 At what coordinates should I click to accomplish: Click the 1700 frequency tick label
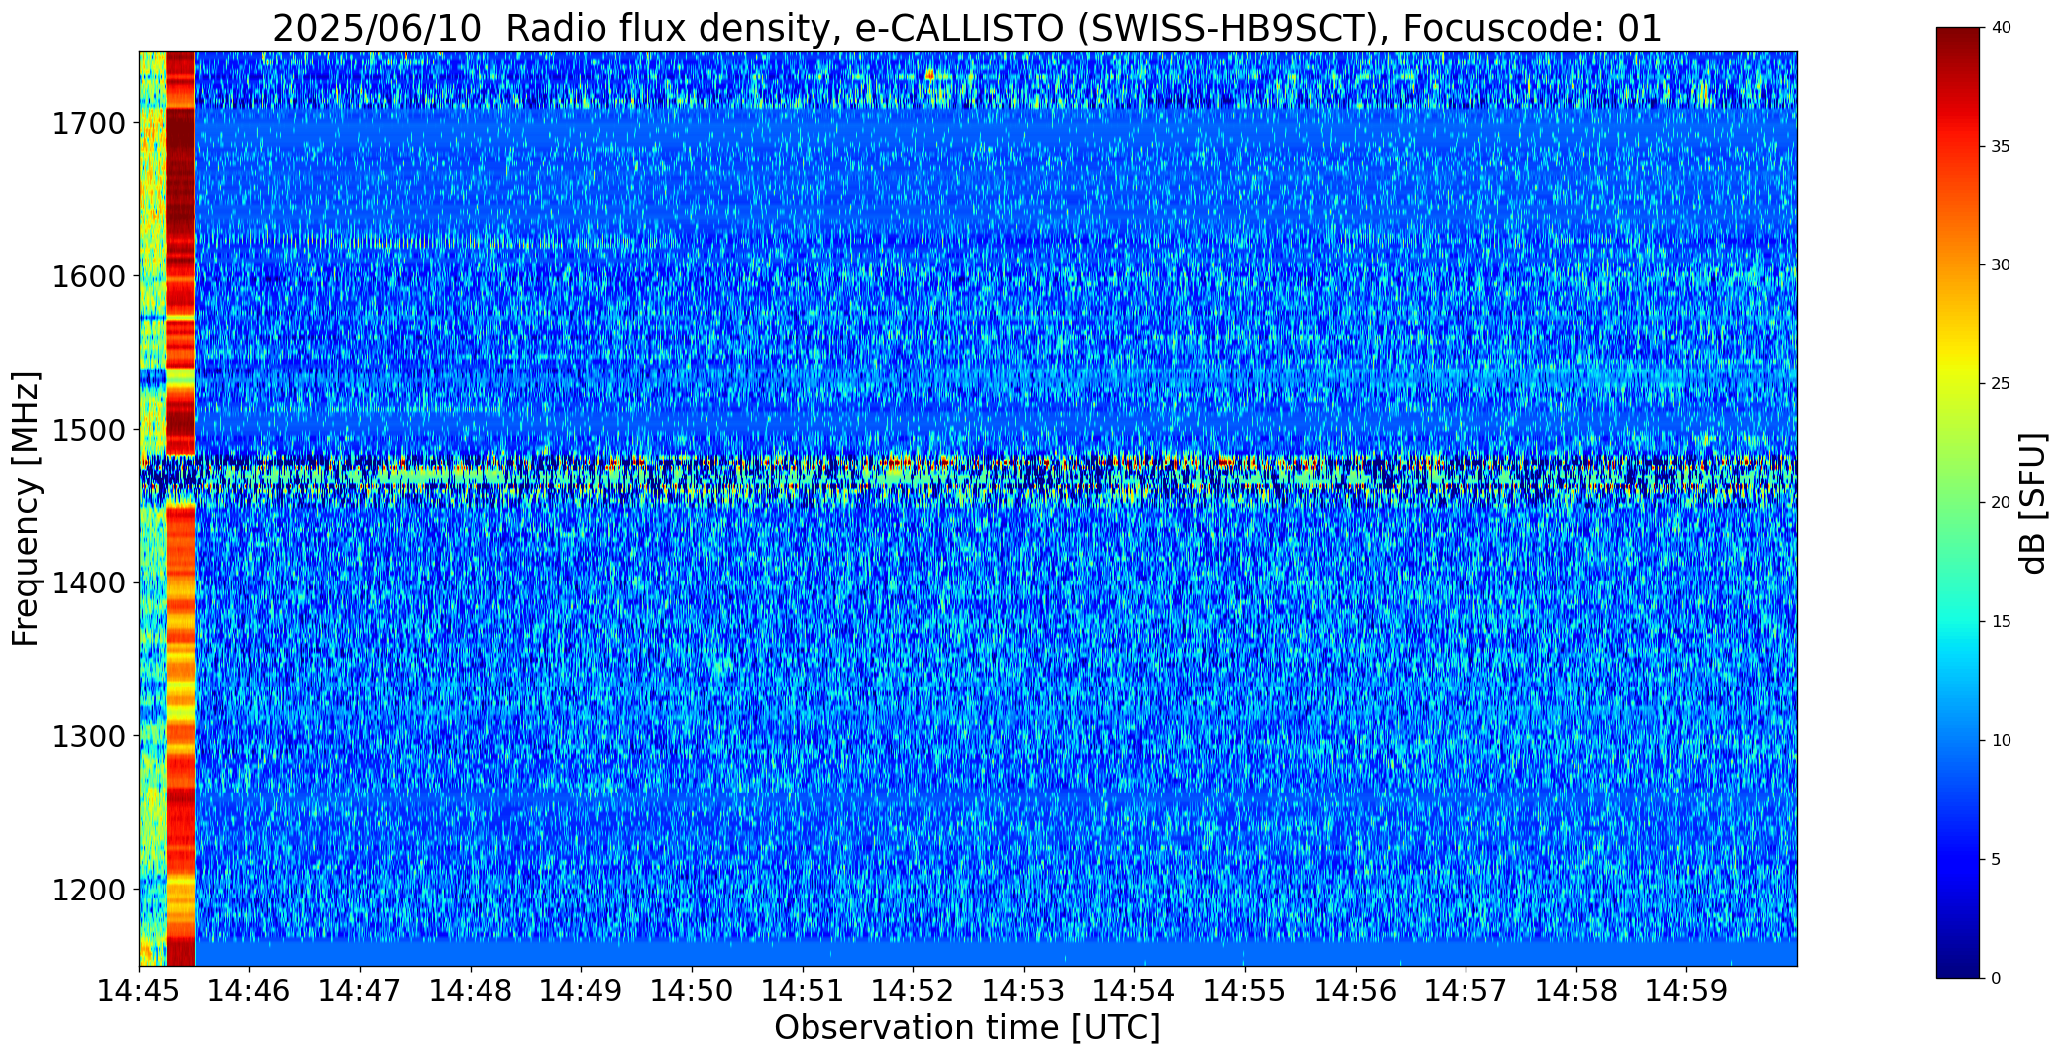[88, 124]
